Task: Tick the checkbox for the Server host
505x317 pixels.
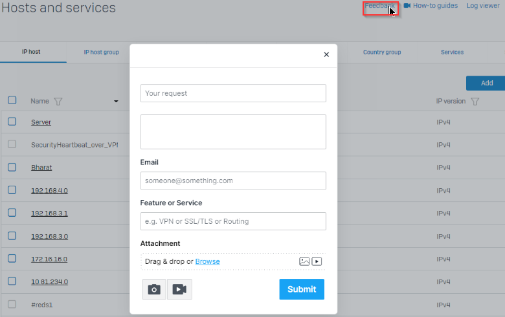Action: coord(12,122)
